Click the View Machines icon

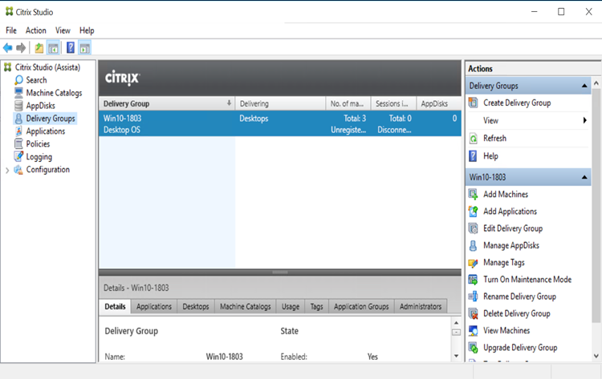473,330
